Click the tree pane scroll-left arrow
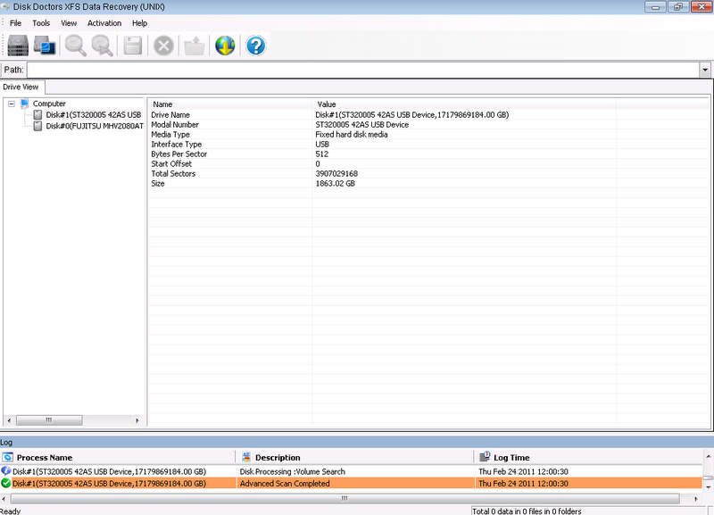 point(9,420)
